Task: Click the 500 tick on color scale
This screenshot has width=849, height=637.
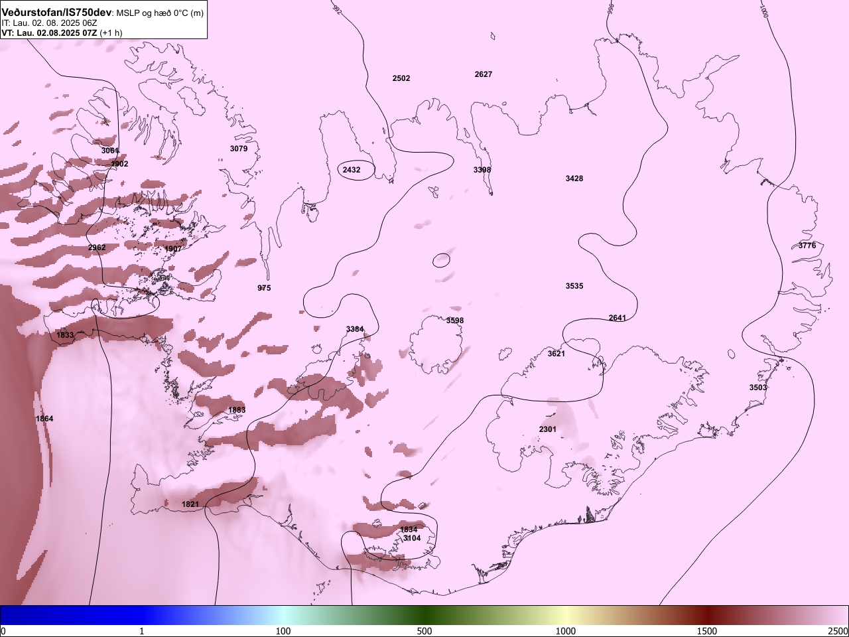Action: [x=424, y=630]
